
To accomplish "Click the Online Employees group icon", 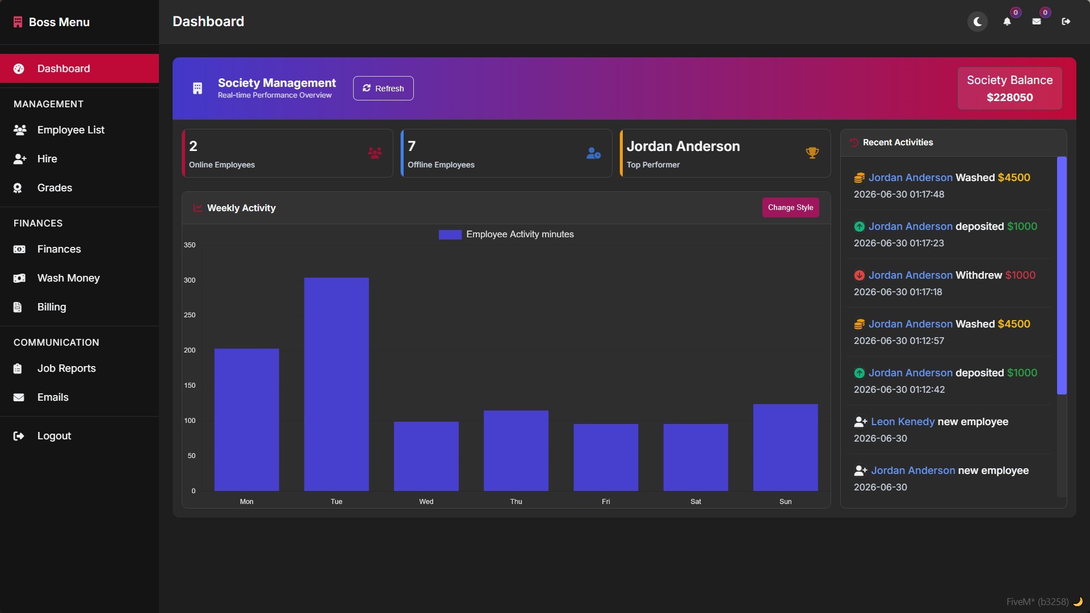I will point(375,153).
